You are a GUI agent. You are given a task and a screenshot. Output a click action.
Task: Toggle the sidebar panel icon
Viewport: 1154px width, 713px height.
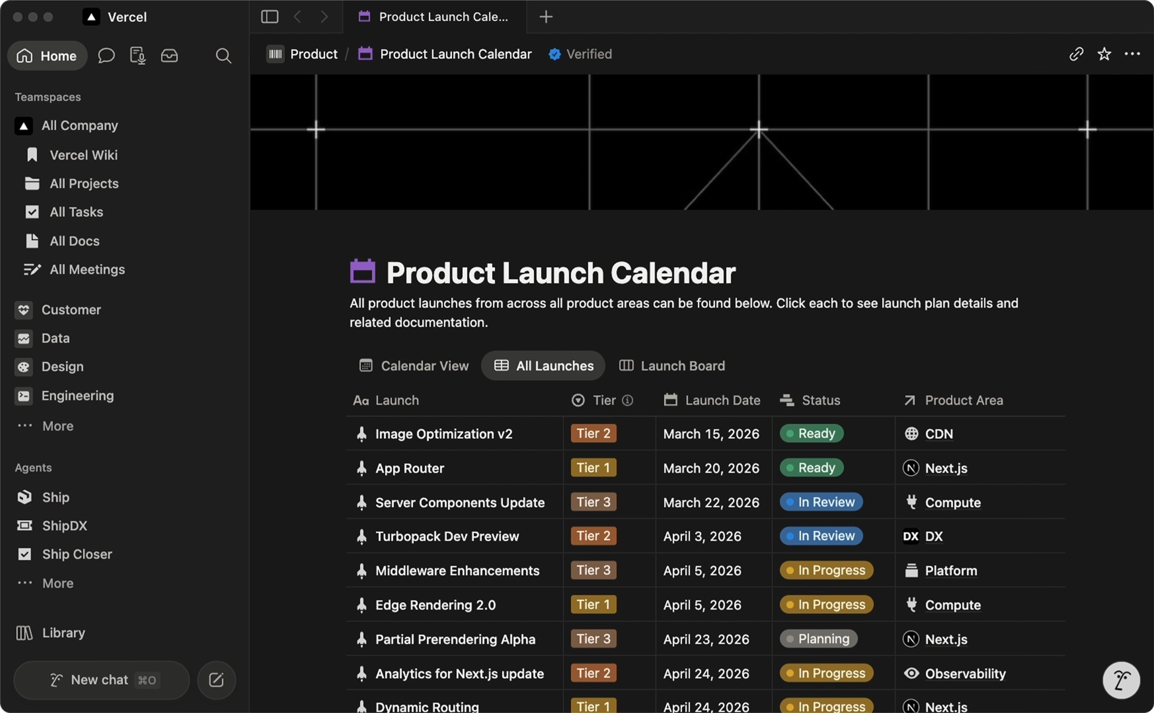tap(269, 17)
